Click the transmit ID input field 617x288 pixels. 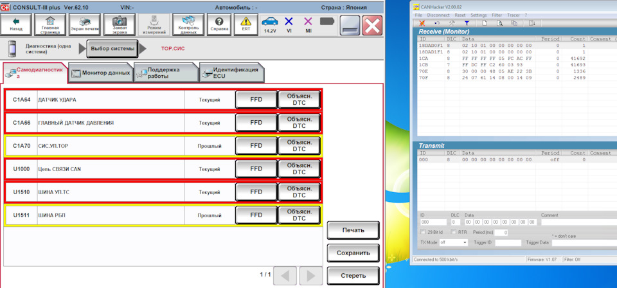pyautogui.click(x=433, y=222)
